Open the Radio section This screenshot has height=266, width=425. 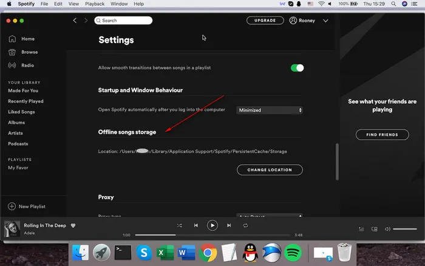[21, 66]
